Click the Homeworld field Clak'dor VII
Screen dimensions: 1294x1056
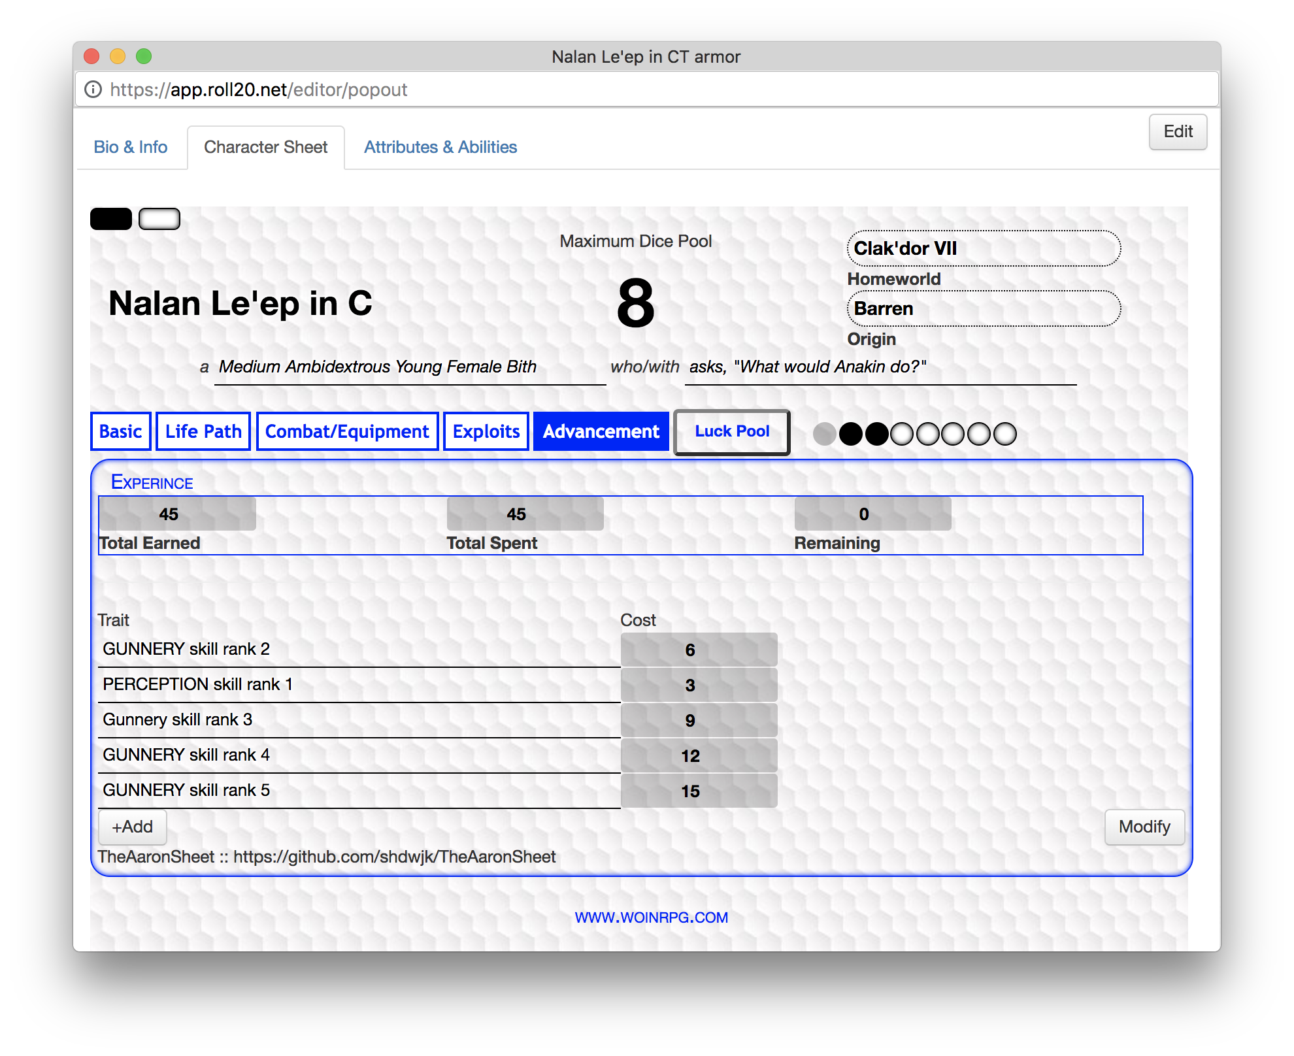pyautogui.click(x=983, y=248)
